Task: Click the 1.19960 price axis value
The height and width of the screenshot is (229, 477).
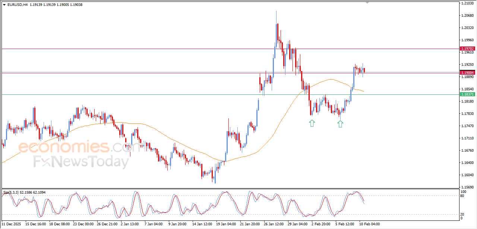Action: (x=467, y=40)
